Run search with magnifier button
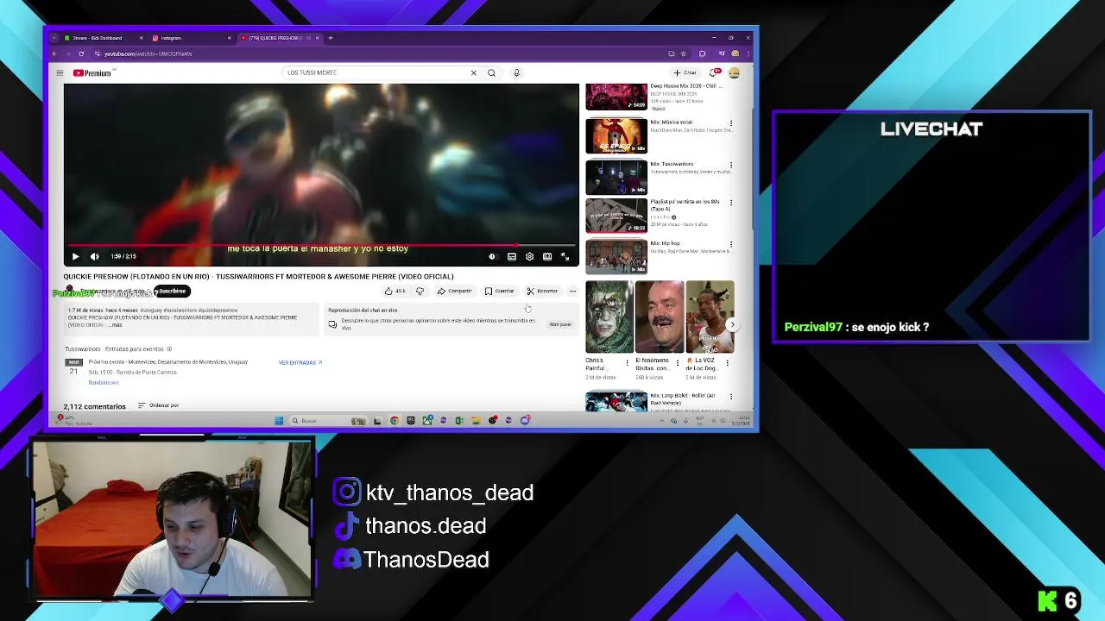This screenshot has height=621, width=1105. coord(491,72)
